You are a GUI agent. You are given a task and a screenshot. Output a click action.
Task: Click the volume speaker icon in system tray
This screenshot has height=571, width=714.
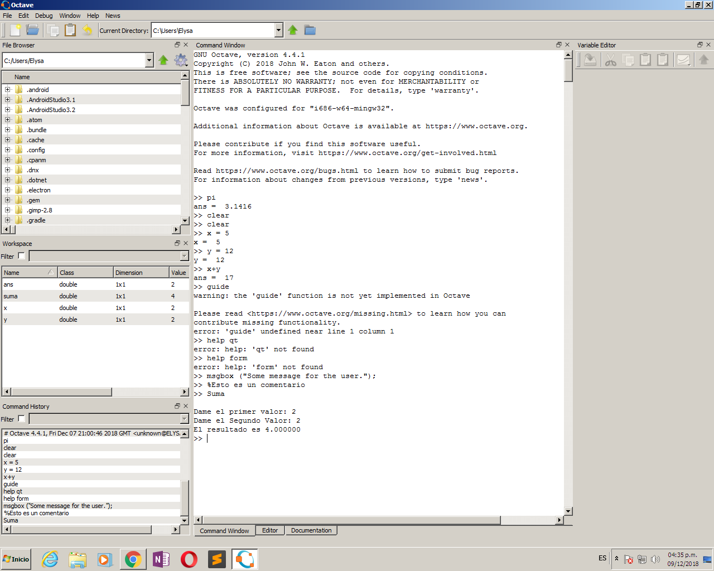pos(655,559)
